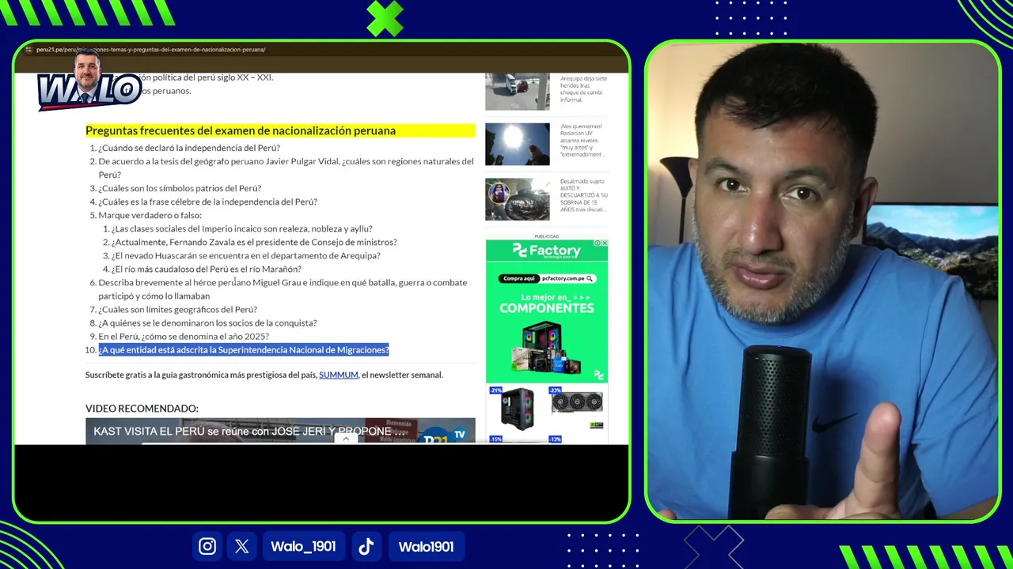The image size is (1013, 569).
Task: Click the Javier Pulgar Vidal question
Action: coord(286,168)
